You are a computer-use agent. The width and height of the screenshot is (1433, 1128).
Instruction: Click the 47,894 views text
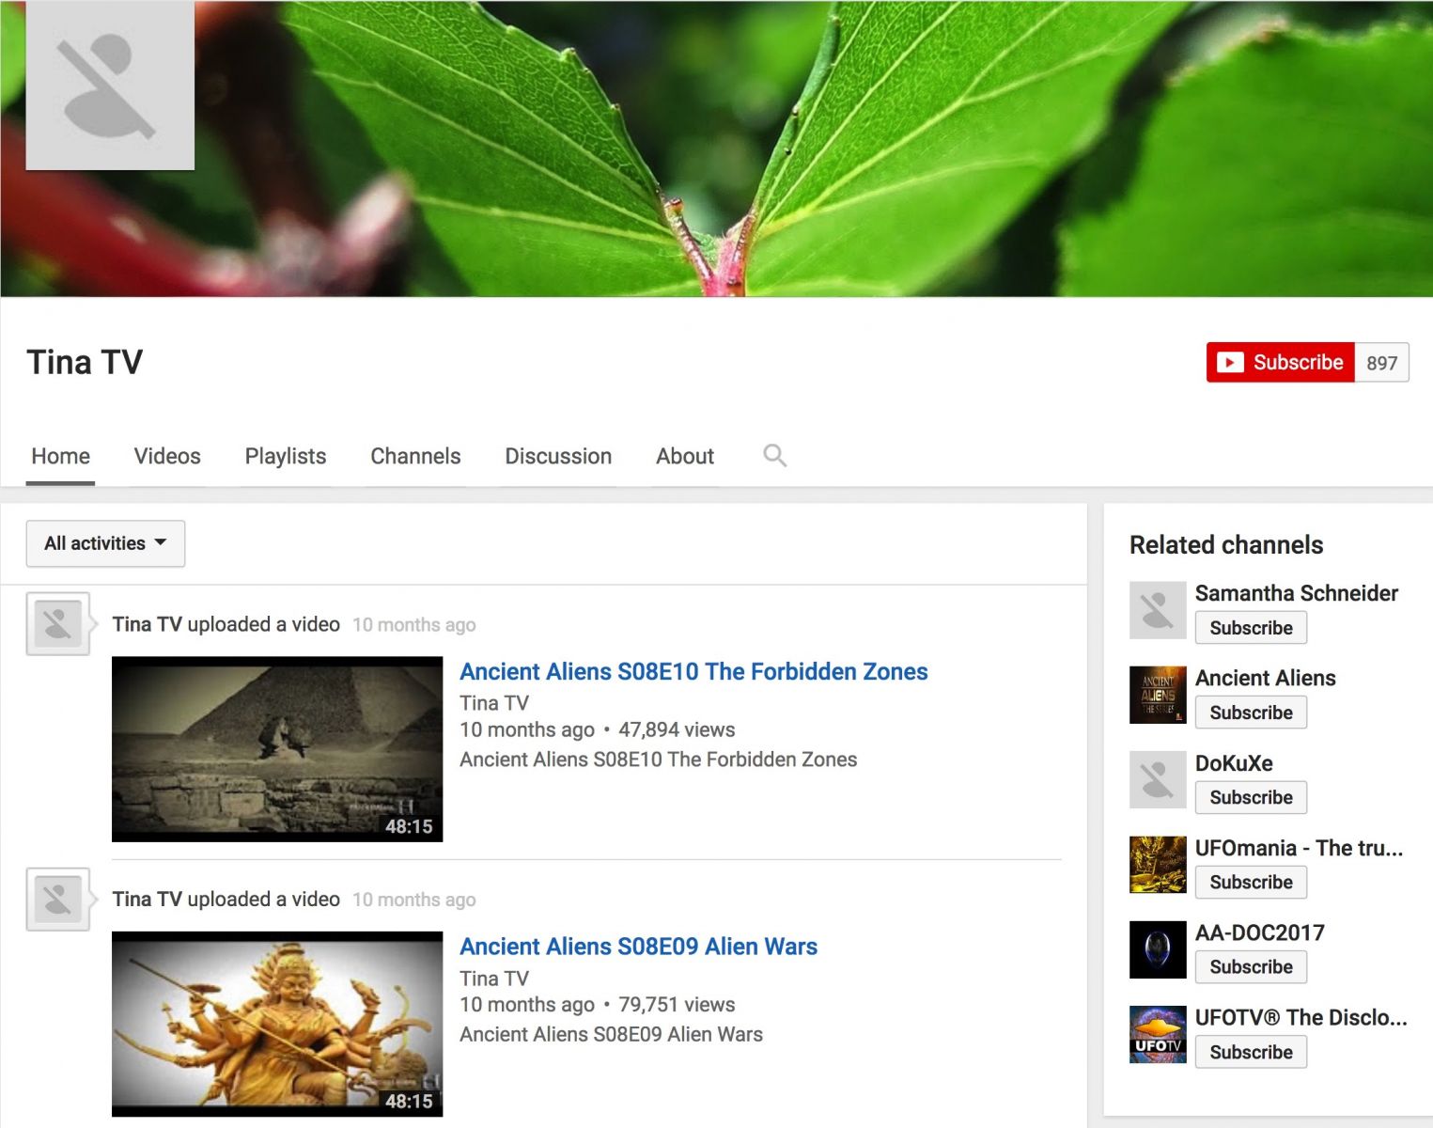point(677,730)
